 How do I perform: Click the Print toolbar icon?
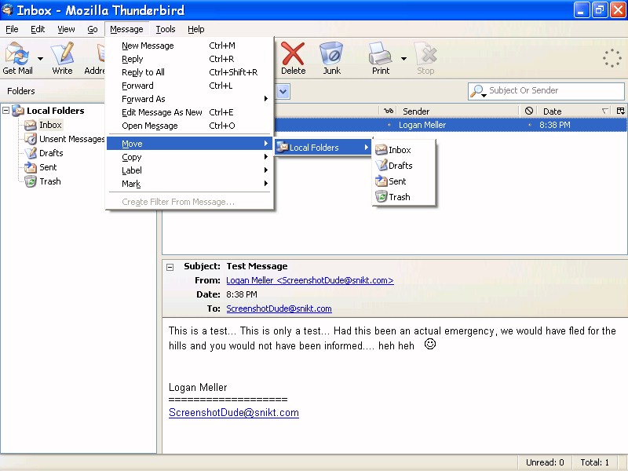(380, 54)
